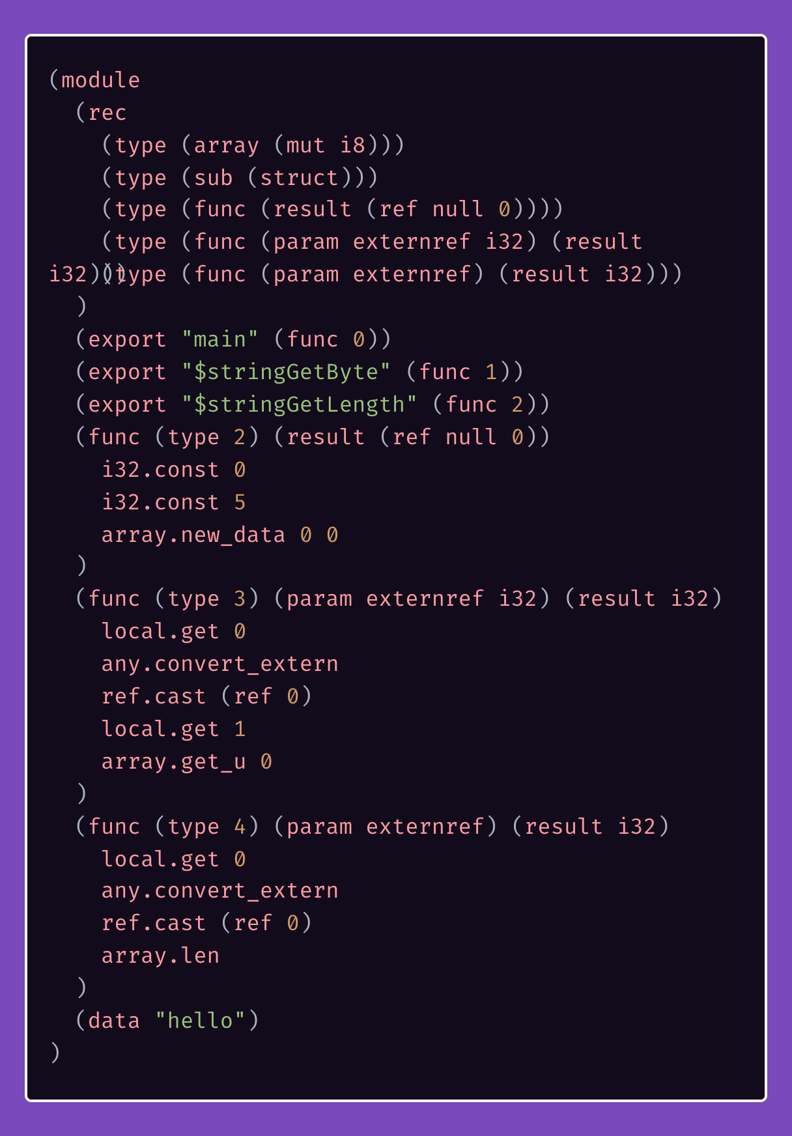Click the "local.get 1" instruction
Image resolution: width=792 pixels, height=1136 pixels.
173,729
